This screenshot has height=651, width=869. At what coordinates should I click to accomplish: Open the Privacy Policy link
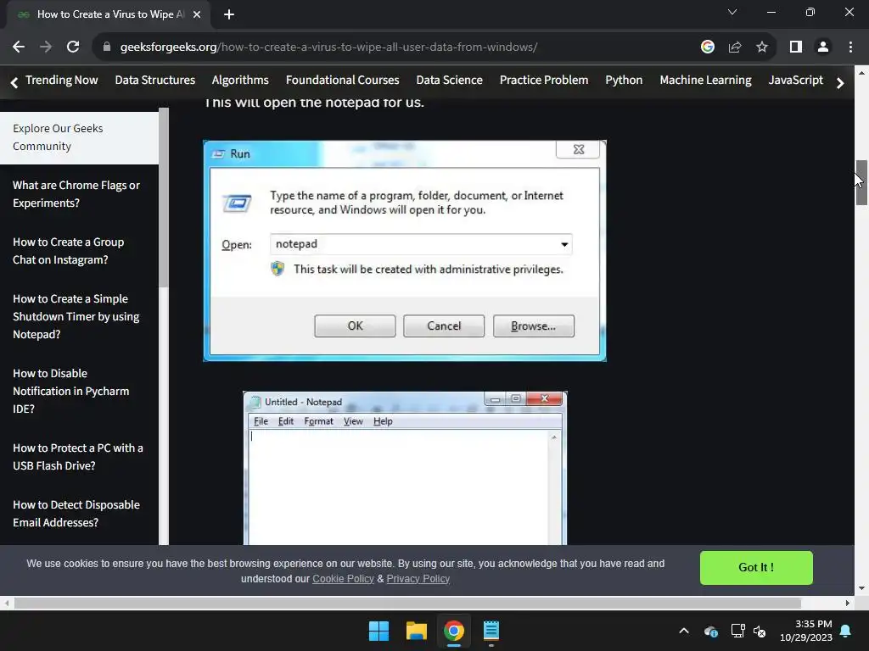click(418, 578)
